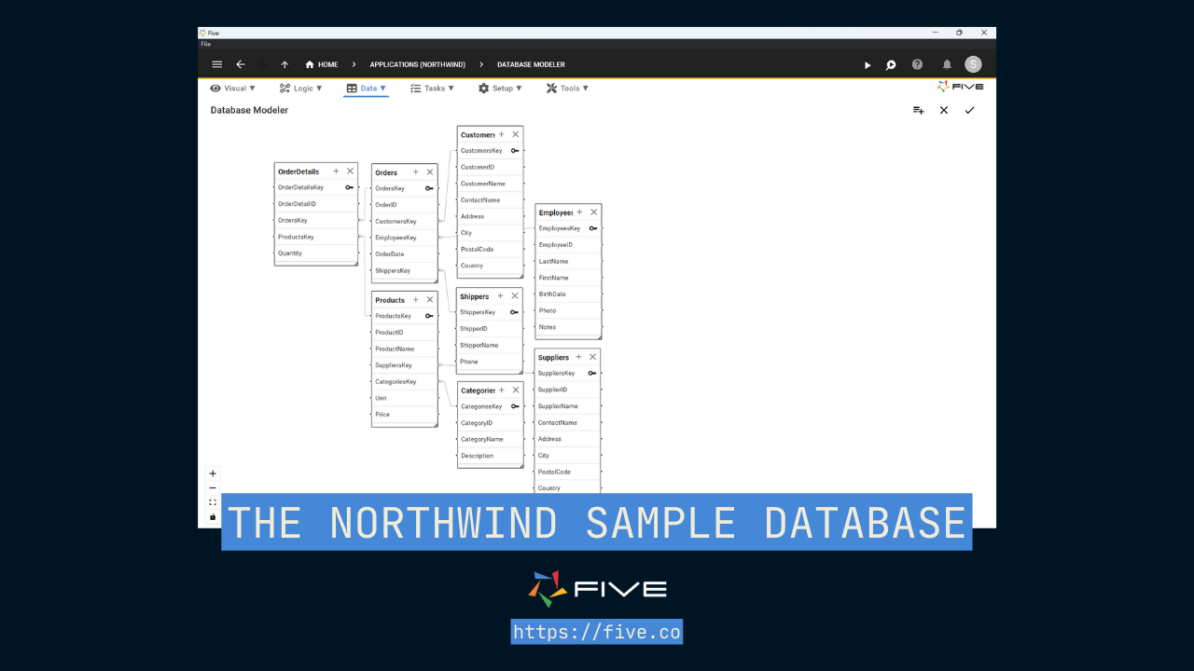Select the OrderDetailsKey field
This screenshot has height=671, width=1194.
pyautogui.click(x=316, y=187)
